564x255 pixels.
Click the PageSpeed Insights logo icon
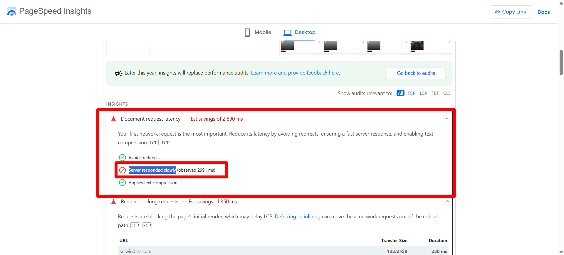click(x=12, y=12)
